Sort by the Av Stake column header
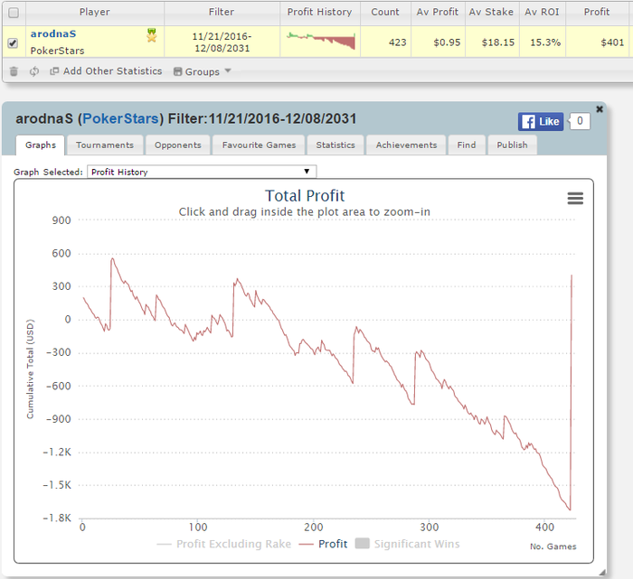 pos(491,12)
